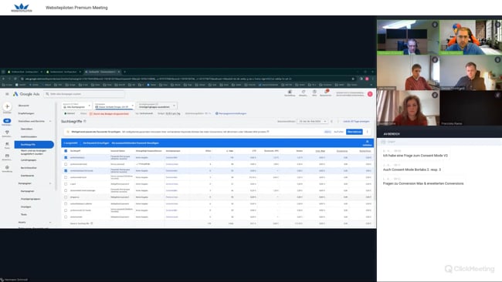502x282 pixels.
Task: Click the Google Ads logo
Action: pyautogui.click(x=26, y=94)
